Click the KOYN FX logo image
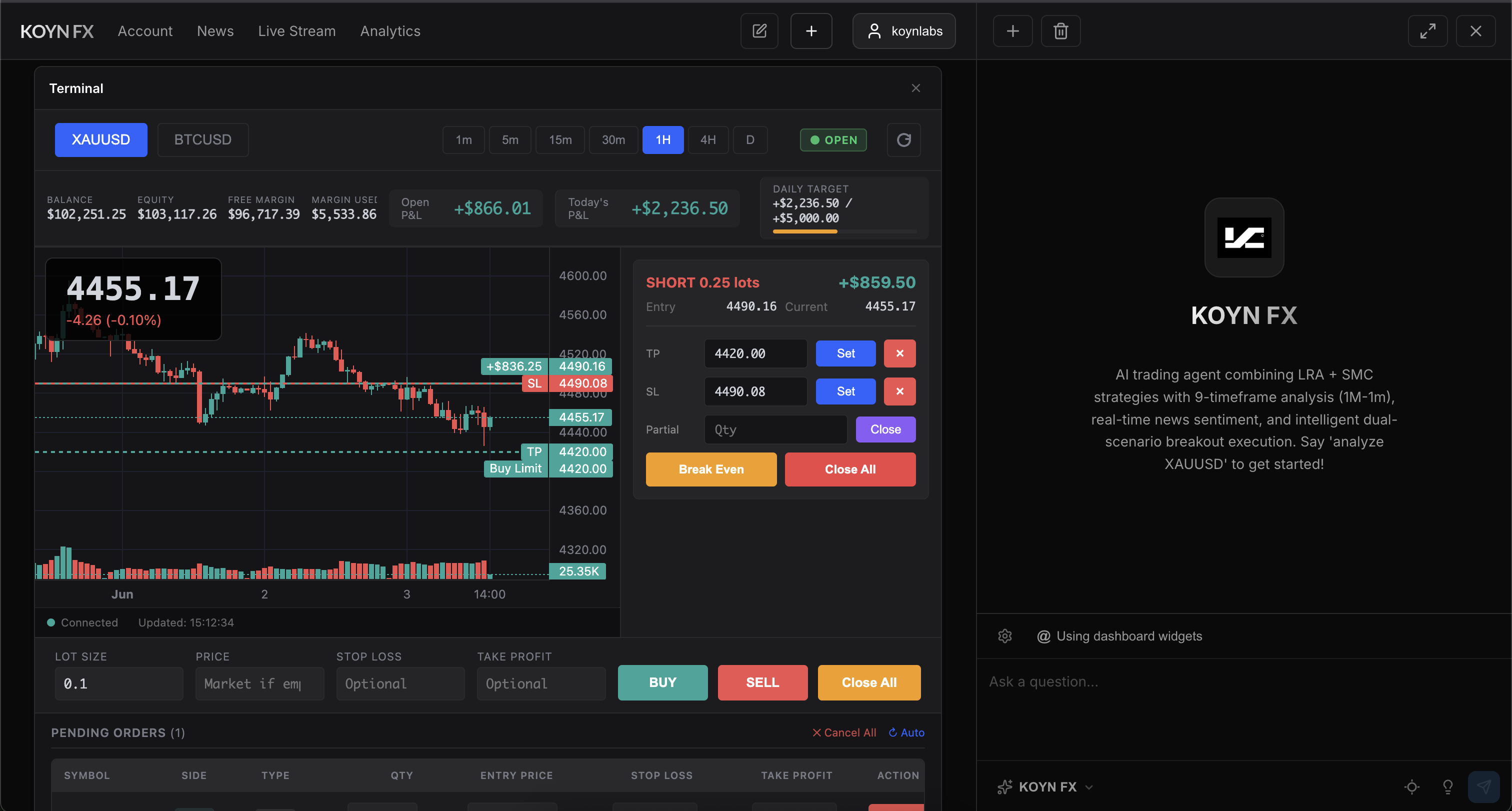 (1244, 237)
